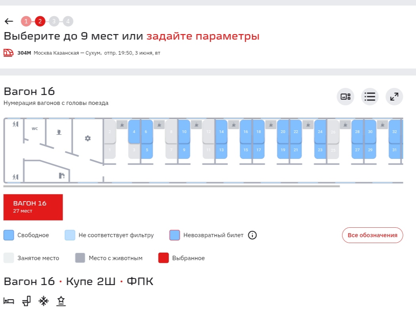416x312 pixels.
Task: Expand the car scheme to fullscreen
Action: pyautogui.click(x=394, y=97)
